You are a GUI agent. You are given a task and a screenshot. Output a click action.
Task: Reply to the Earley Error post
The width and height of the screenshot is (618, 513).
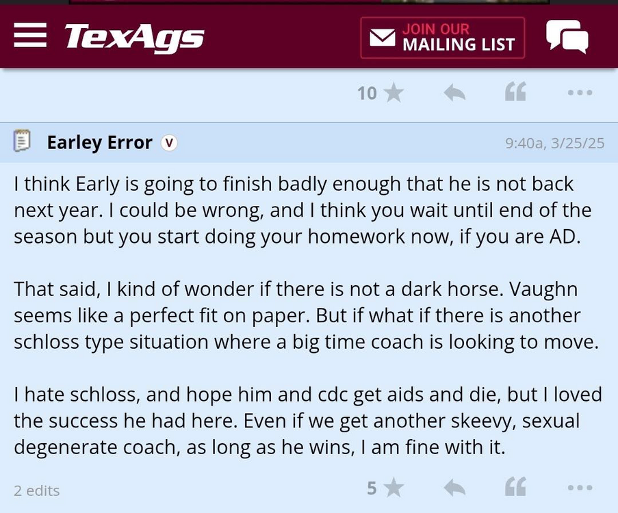coord(454,488)
